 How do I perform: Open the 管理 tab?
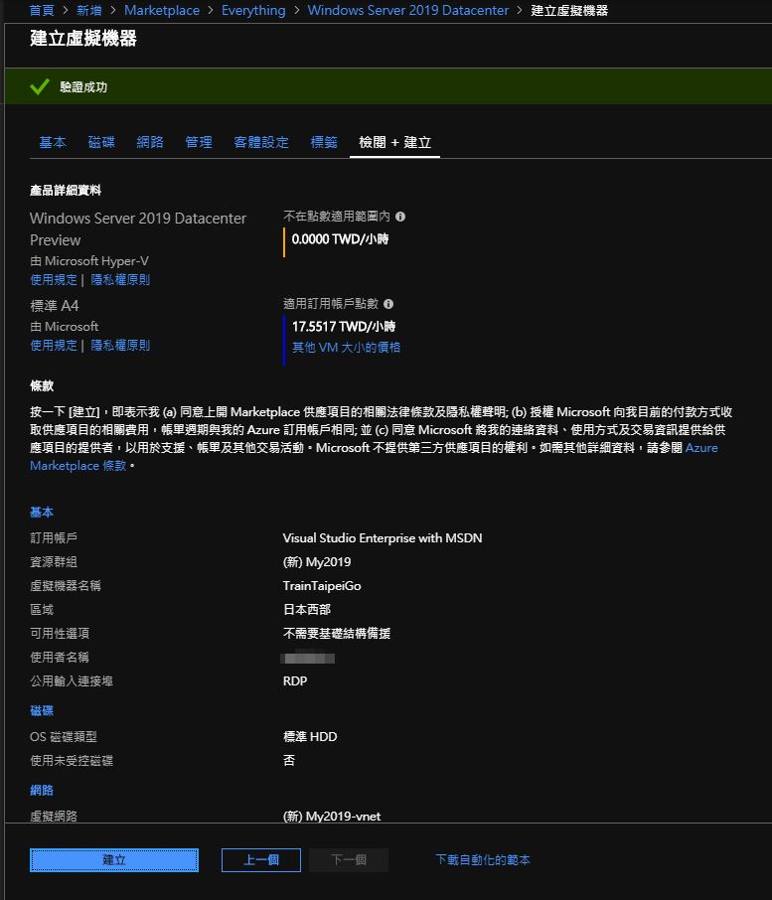point(199,142)
